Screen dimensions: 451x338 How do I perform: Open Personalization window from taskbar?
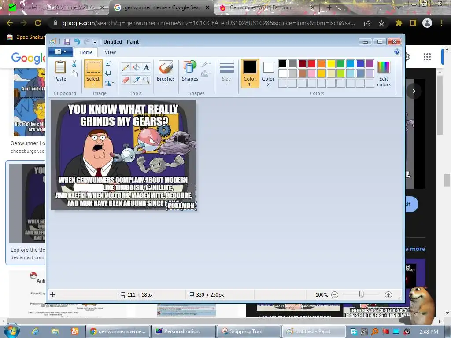pos(183,331)
